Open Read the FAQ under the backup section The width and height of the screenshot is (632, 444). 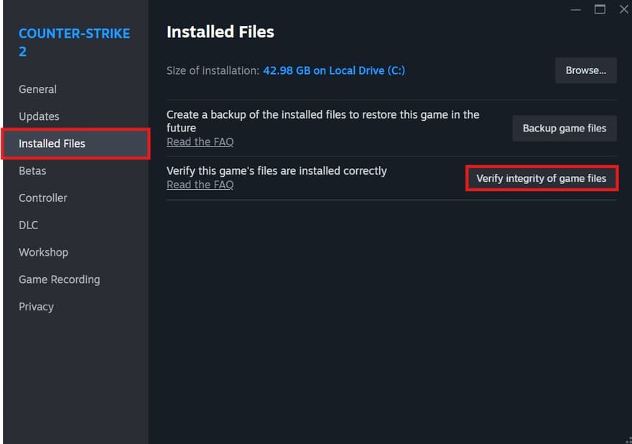(200, 142)
